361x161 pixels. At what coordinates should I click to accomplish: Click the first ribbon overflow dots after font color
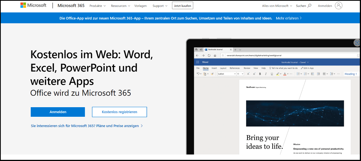click(x=291, y=74)
